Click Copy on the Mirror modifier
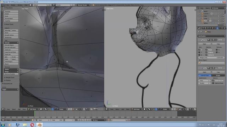This screenshot has height=127, width=227. tap(218, 44)
